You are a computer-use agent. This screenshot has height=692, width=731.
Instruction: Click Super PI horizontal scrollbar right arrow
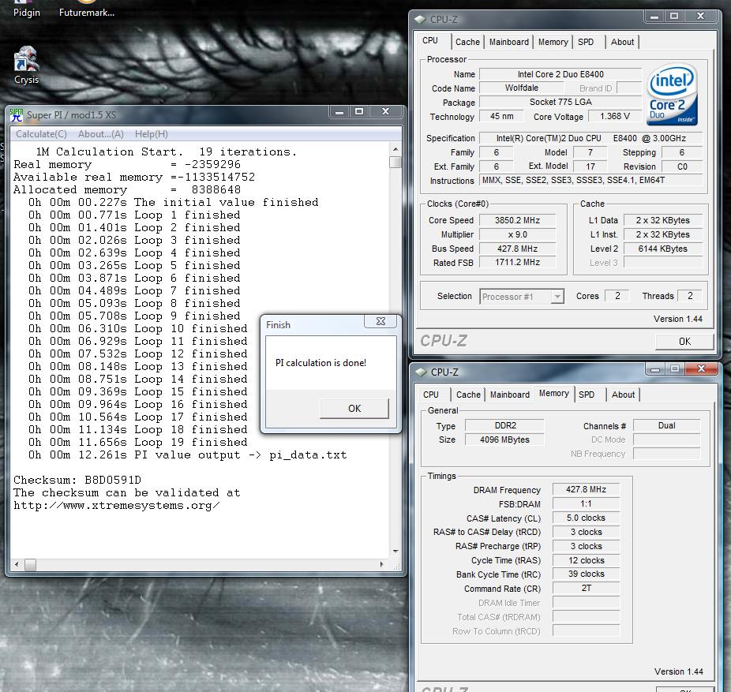click(x=382, y=564)
